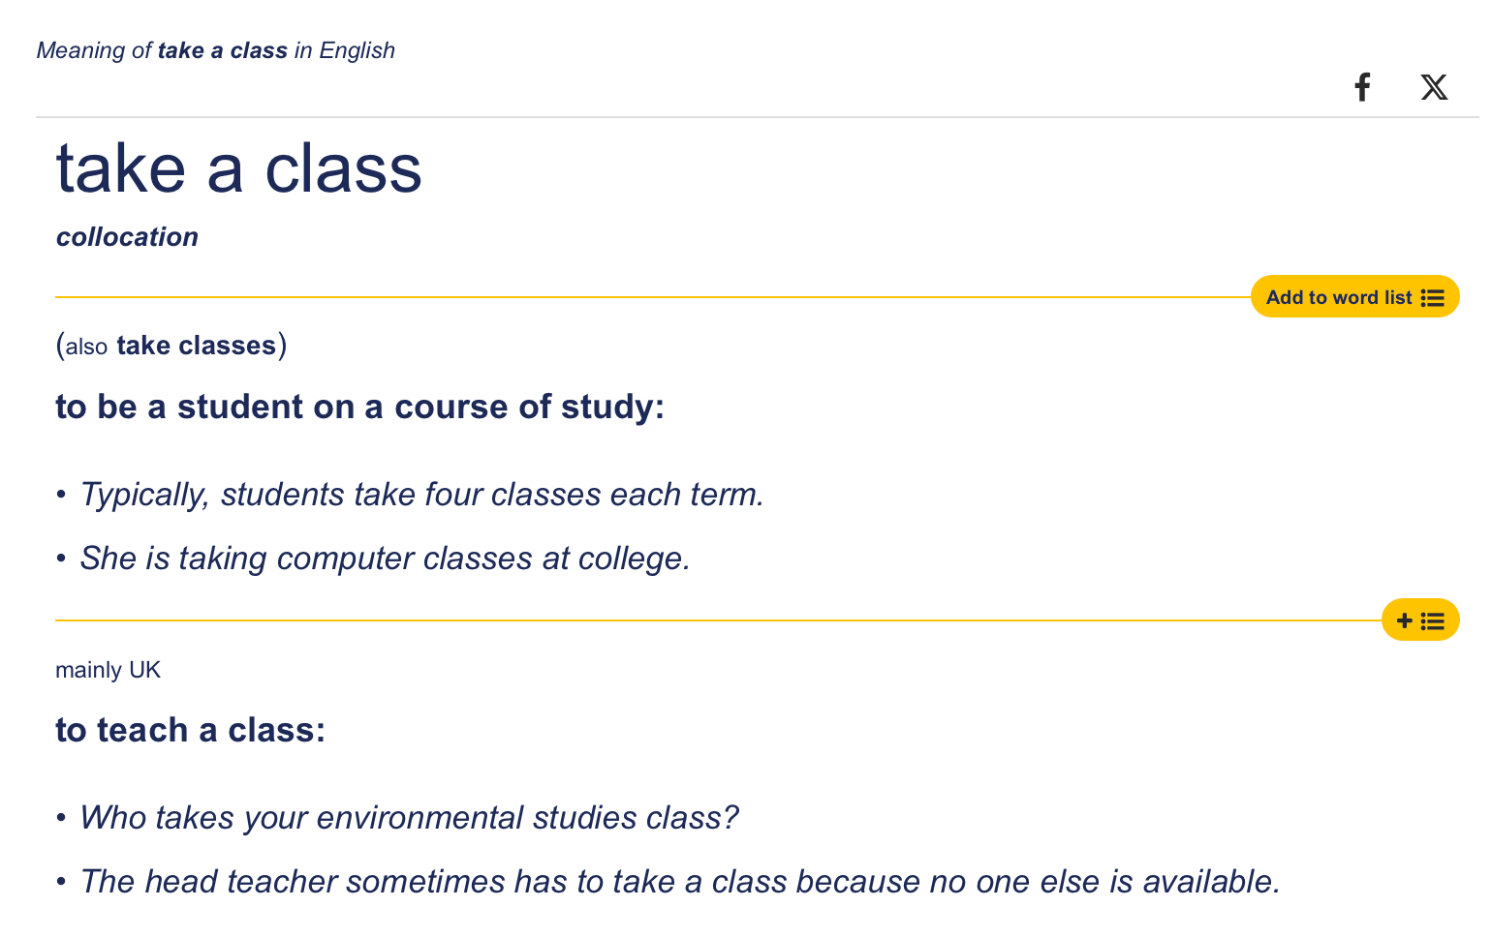
Task: Add the 'to teach a class' sense via plus-list button
Action: (x=1419, y=620)
